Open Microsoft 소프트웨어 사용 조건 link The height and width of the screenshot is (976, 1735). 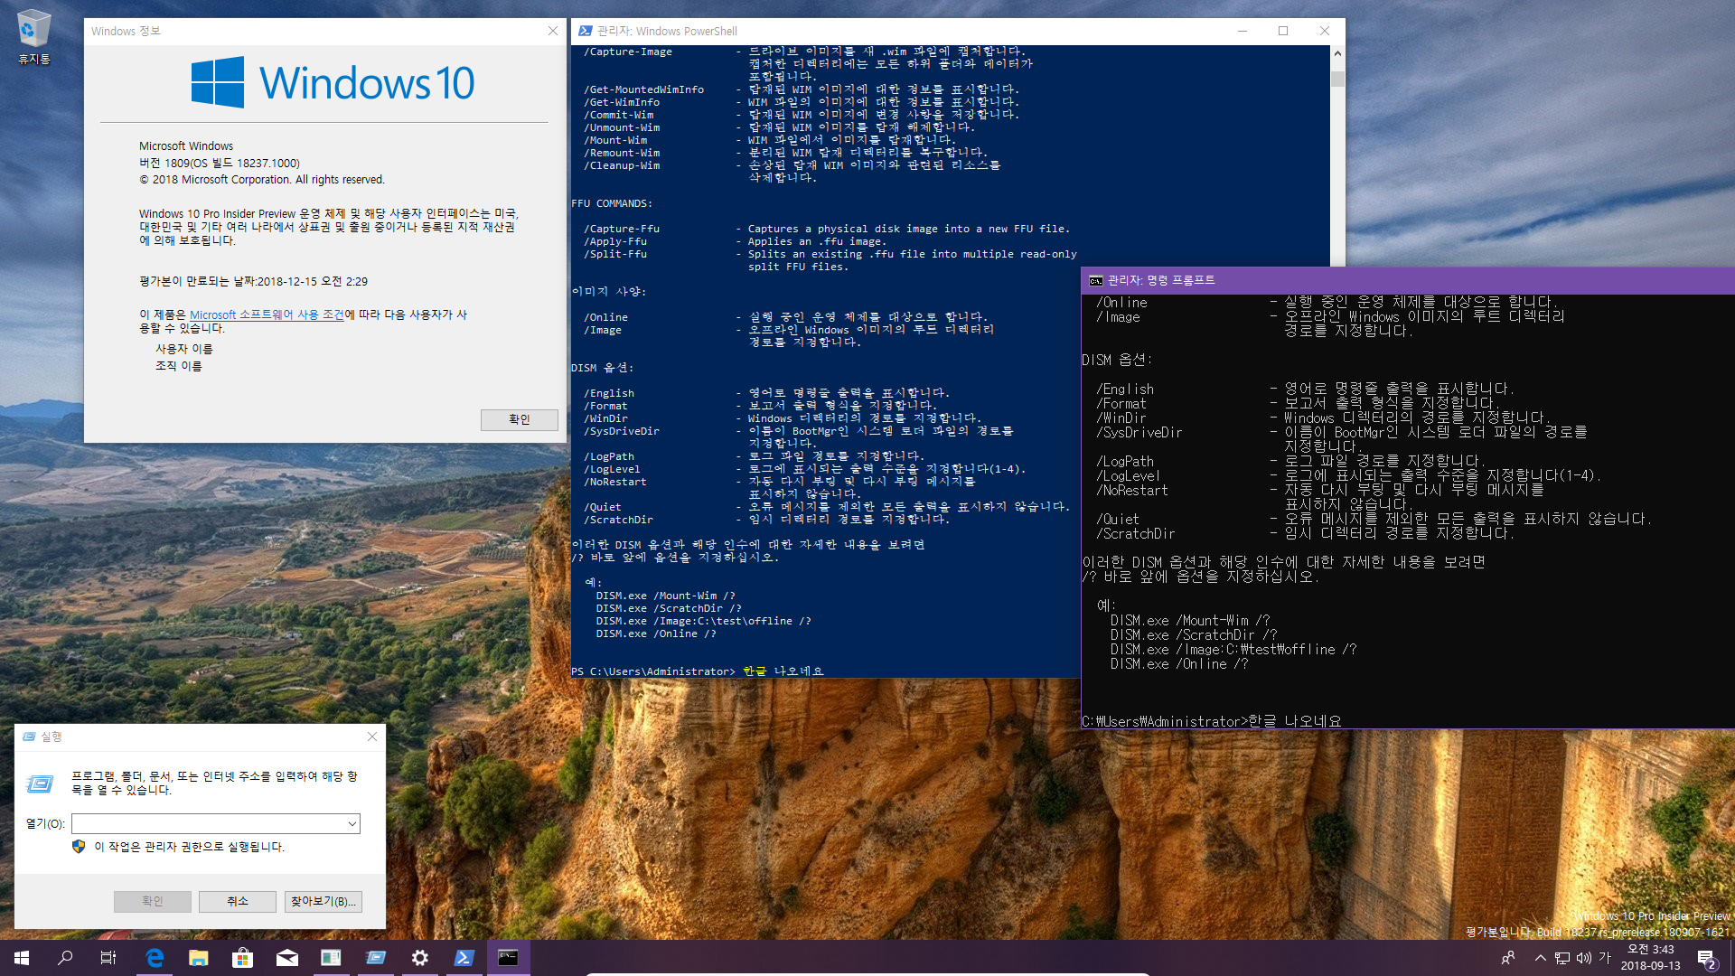[x=267, y=314]
